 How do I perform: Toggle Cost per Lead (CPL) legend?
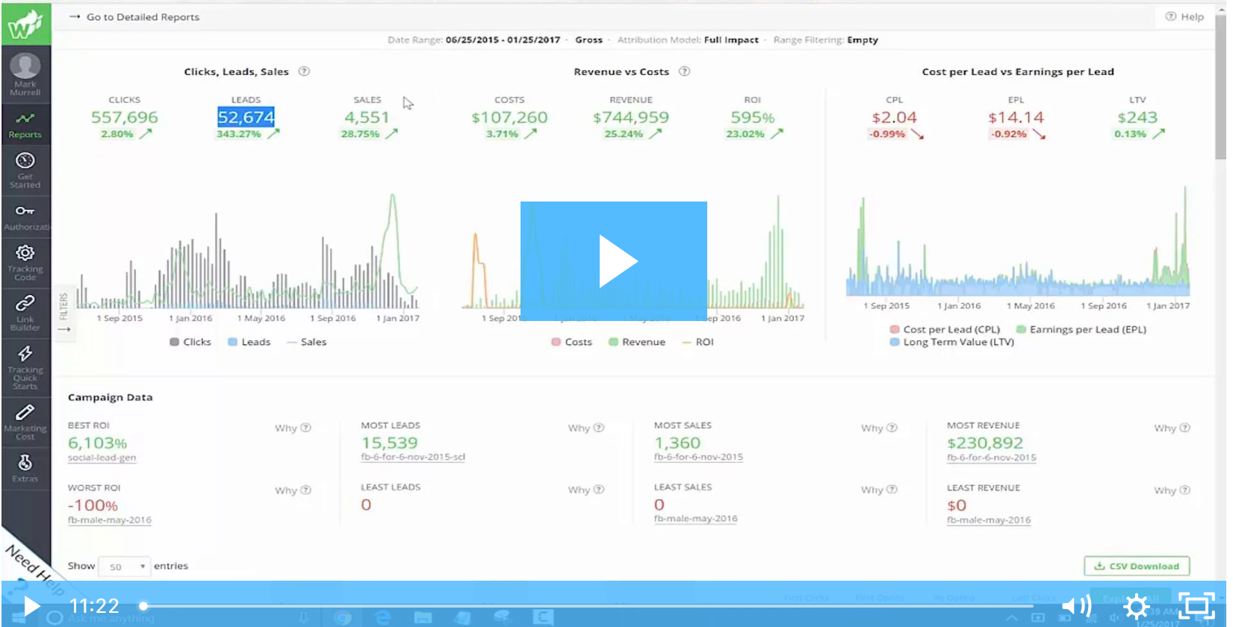click(x=945, y=329)
